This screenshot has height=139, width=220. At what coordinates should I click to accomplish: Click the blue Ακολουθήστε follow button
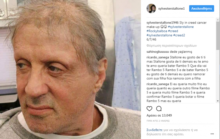[202, 9]
